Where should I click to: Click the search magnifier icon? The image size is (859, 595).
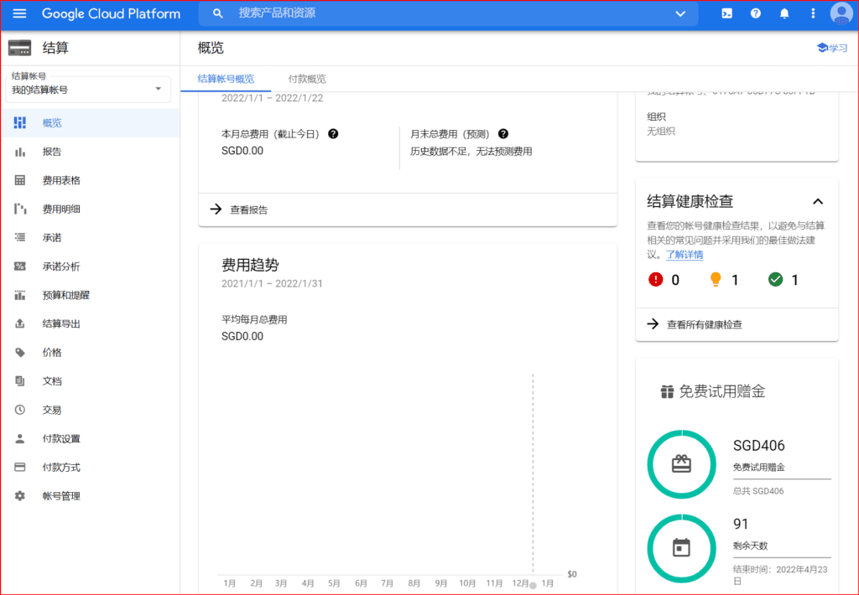coord(216,13)
